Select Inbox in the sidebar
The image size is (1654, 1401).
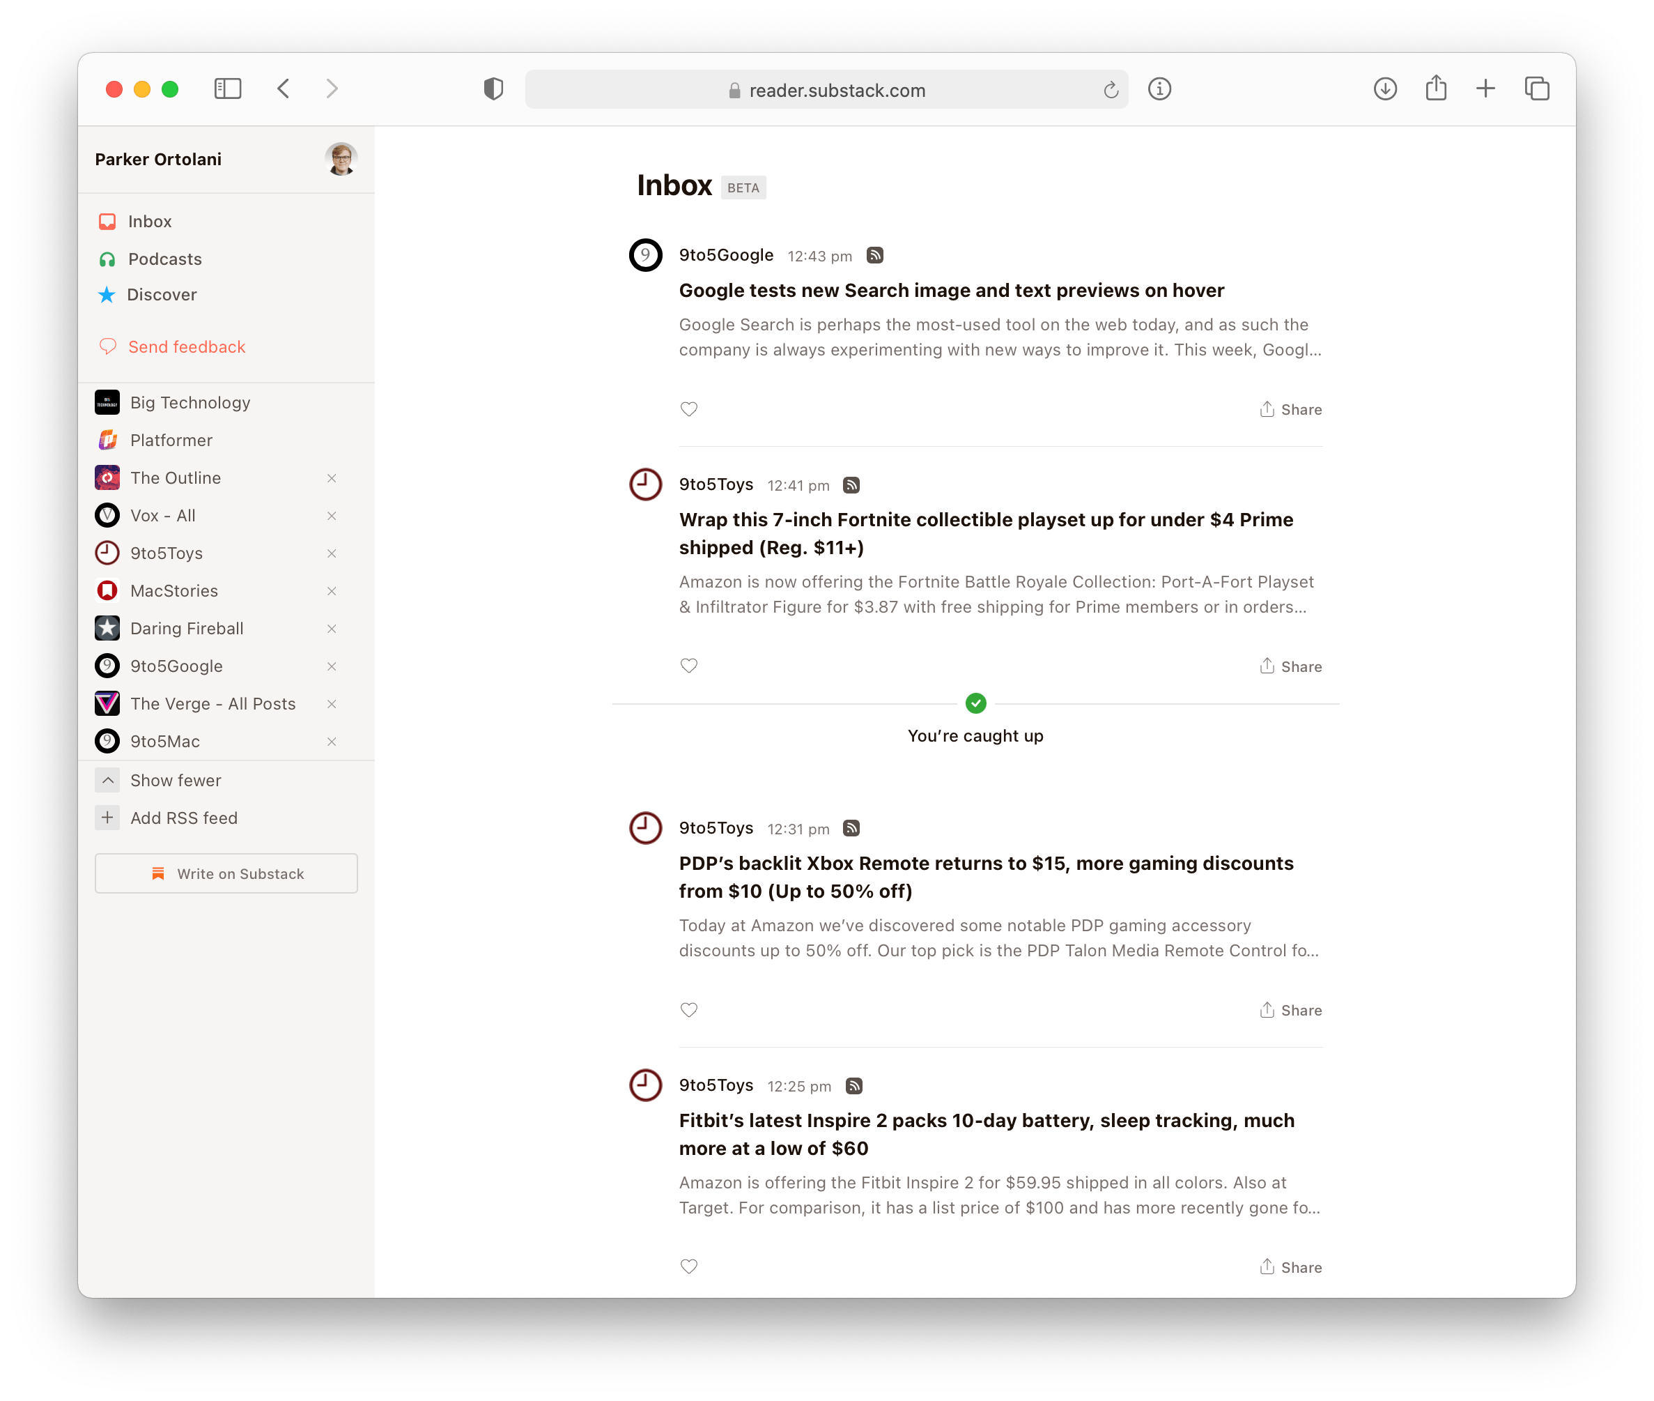tap(149, 221)
